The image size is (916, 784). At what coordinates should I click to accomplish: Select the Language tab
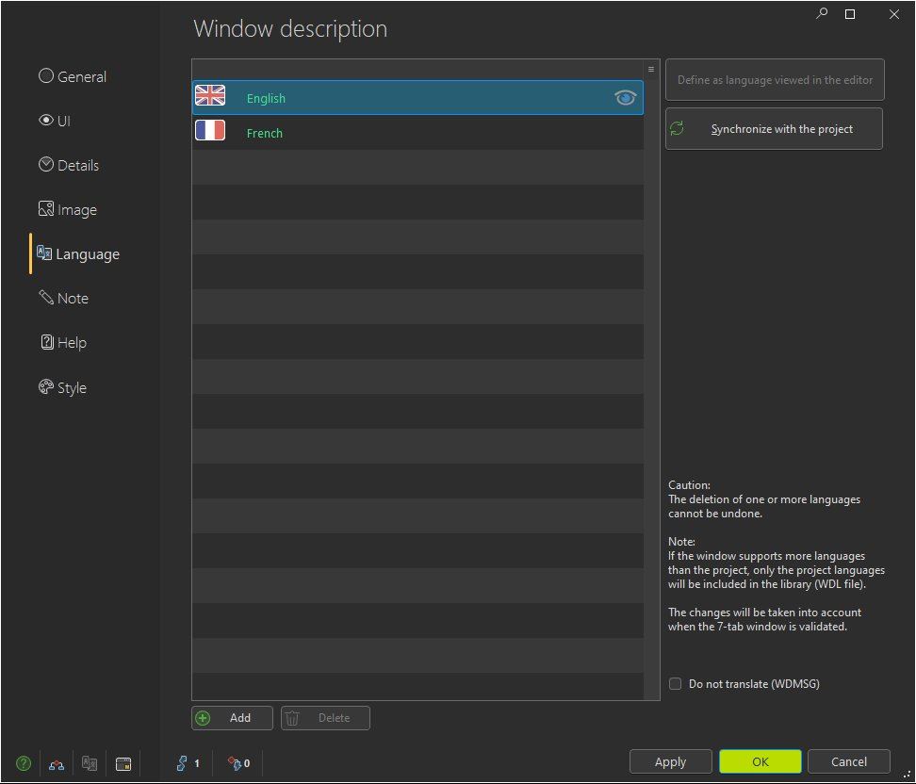coord(77,253)
